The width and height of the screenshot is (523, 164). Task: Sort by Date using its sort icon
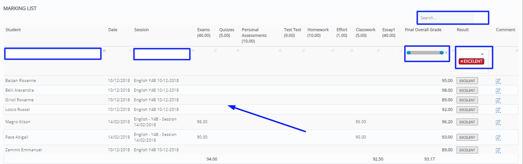click(130, 50)
